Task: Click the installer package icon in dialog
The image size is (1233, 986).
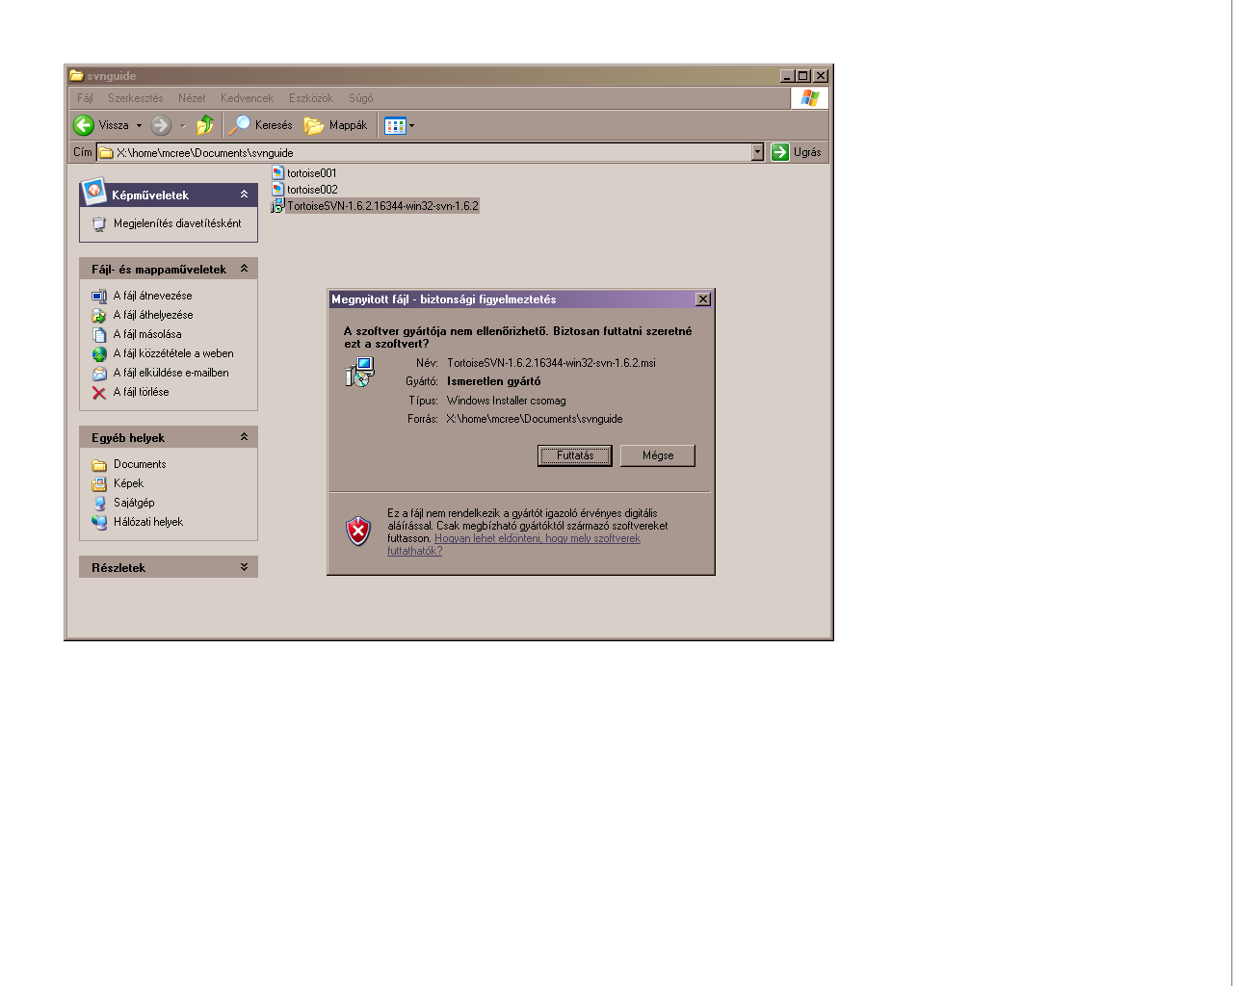Action: click(x=360, y=373)
